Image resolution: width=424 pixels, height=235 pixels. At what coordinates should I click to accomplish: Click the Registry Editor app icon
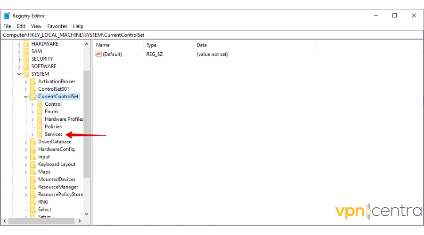tap(7, 16)
